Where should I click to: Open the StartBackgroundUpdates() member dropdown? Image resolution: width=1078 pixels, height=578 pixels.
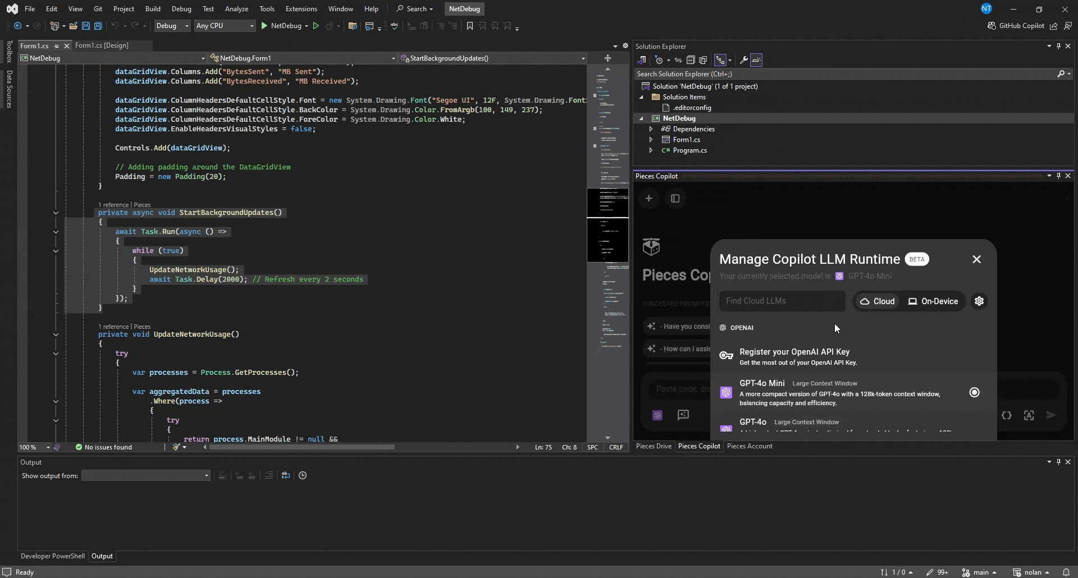pos(493,58)
